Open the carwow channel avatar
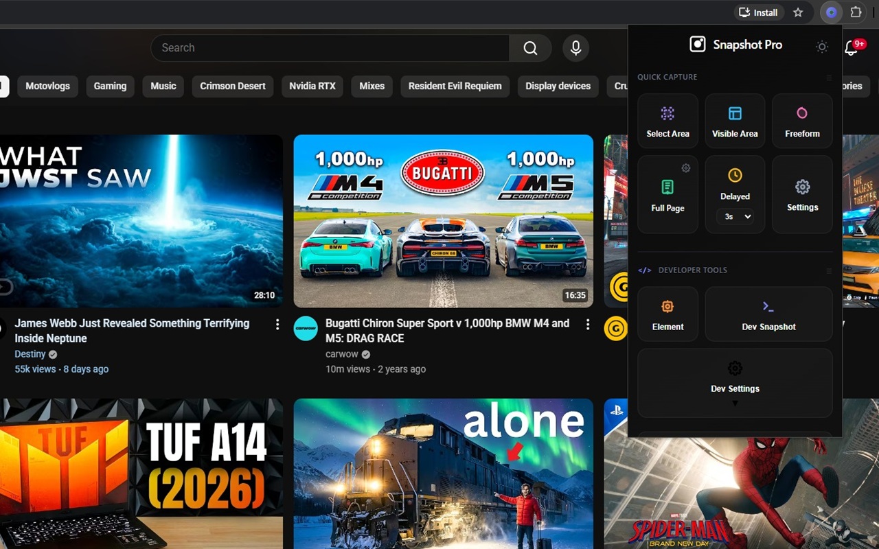 coord(306,329)
